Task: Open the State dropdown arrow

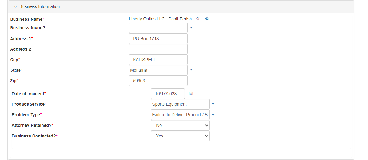Action: point(191,70)
